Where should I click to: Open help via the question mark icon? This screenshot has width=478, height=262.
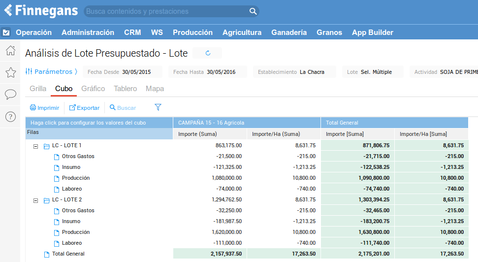[10, 117]
